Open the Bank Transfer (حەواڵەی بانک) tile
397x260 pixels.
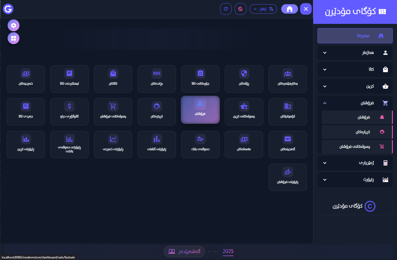[x=200, y=144]
